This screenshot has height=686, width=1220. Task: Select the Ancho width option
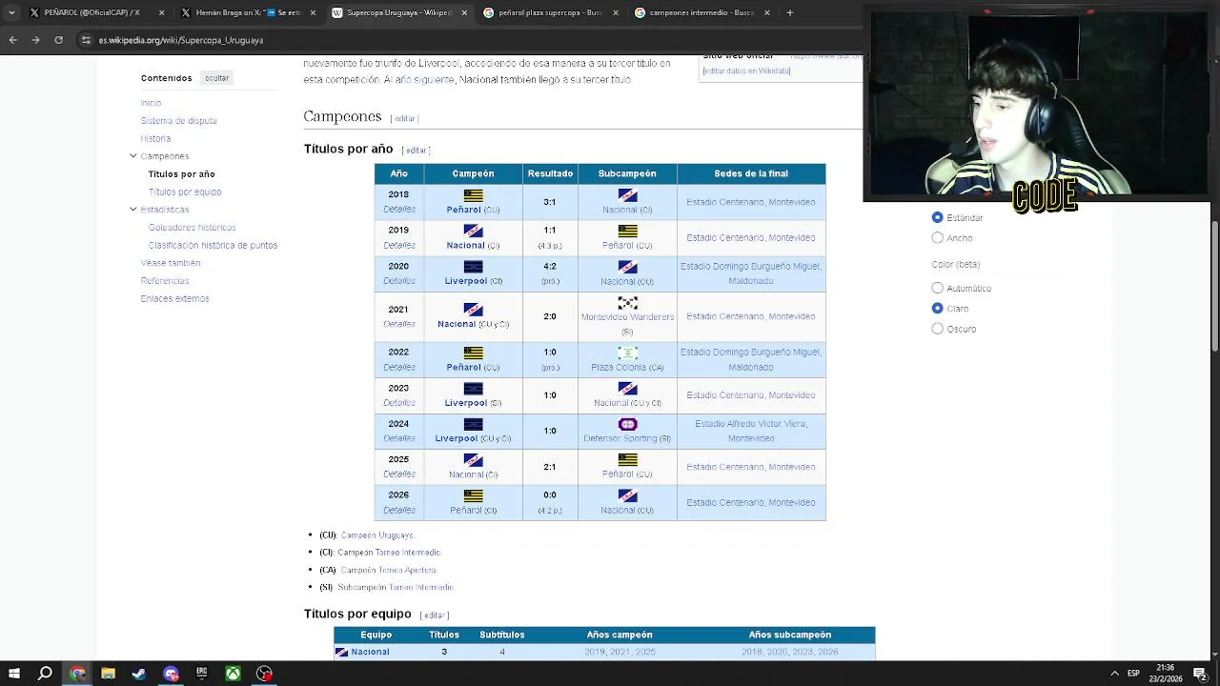tap(938, 238)
